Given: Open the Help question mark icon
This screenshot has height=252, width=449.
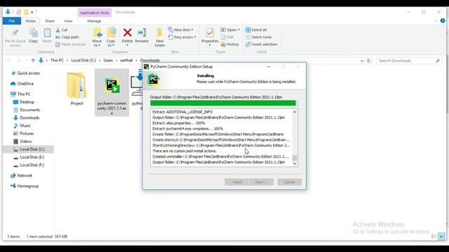Looking at the screenshot, I should point(443,20).
